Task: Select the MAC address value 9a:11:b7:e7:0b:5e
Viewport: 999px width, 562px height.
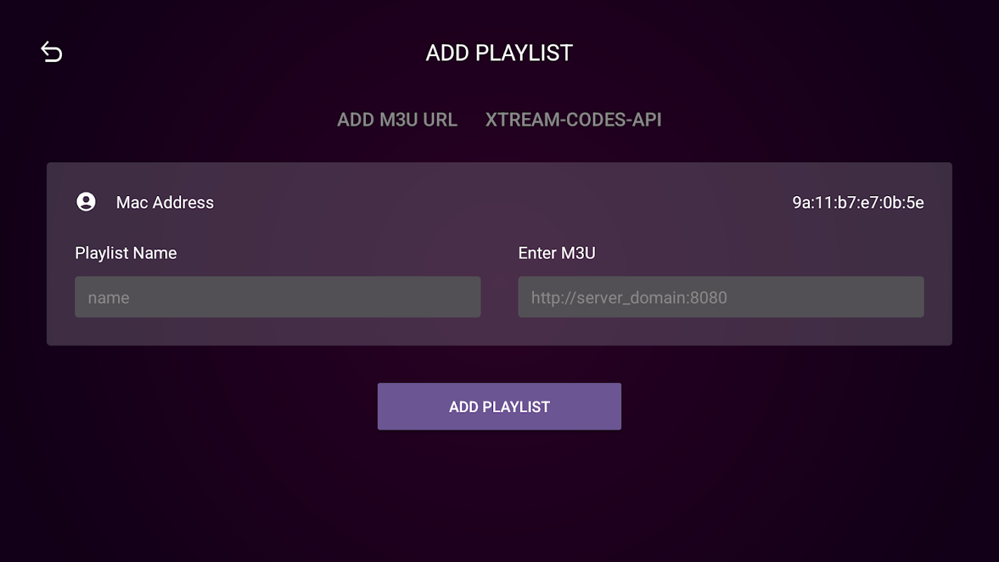Action: (858, 203)
